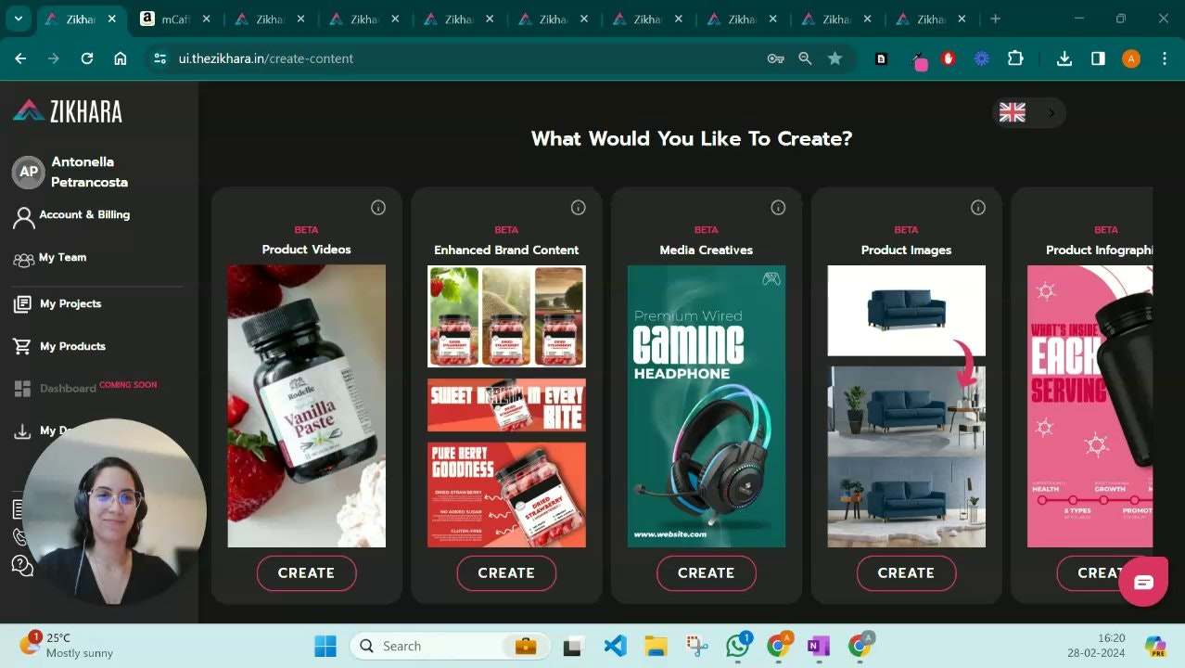Click info icon on Product Images card
1185x668 pixels.
point(978,208)
